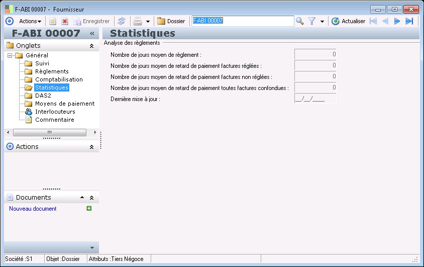Open the Règlements tab

tap(52, 71)
